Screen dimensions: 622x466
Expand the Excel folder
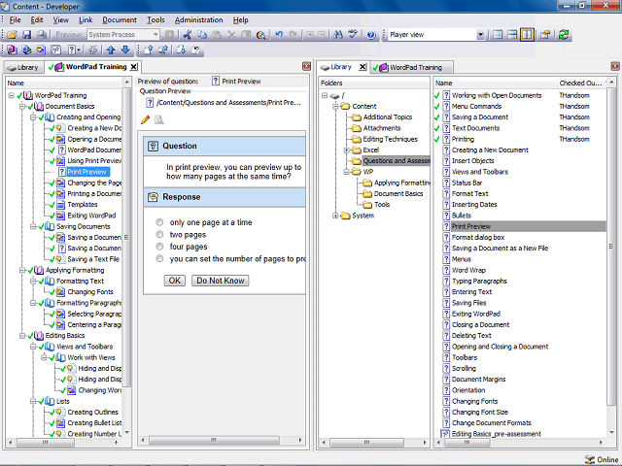coord(346,150)
